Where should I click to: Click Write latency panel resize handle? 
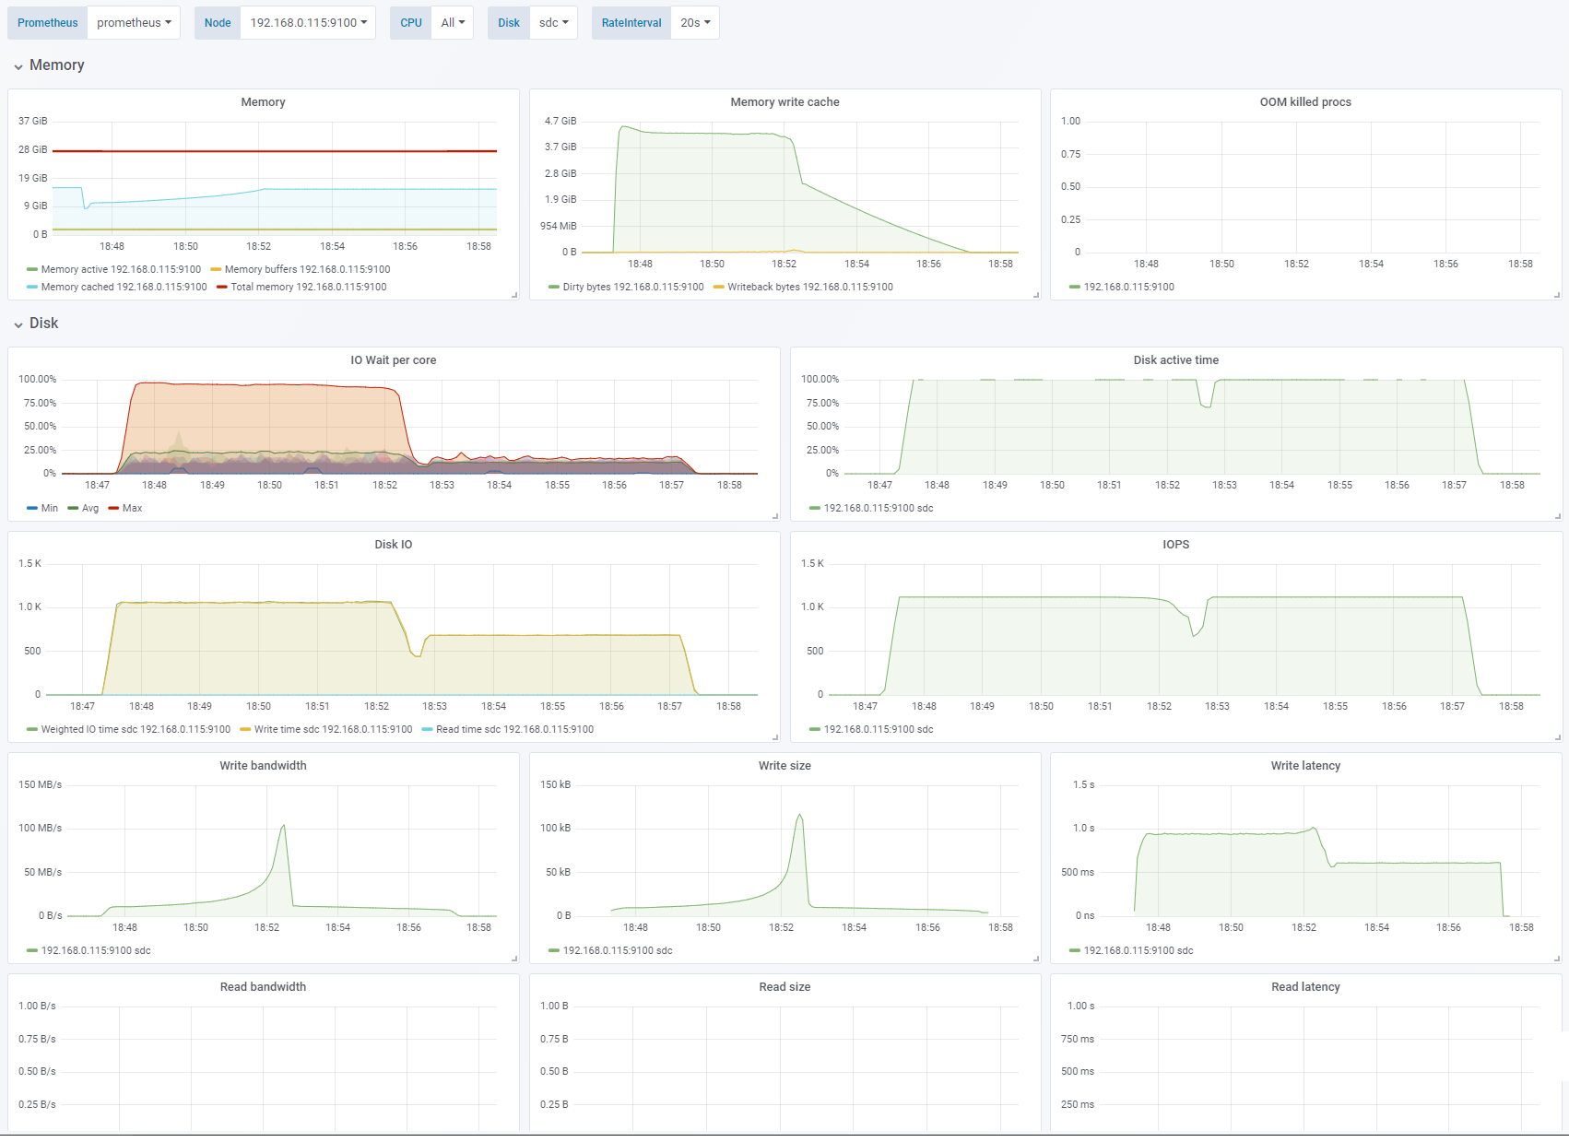tap(1557, 959)
